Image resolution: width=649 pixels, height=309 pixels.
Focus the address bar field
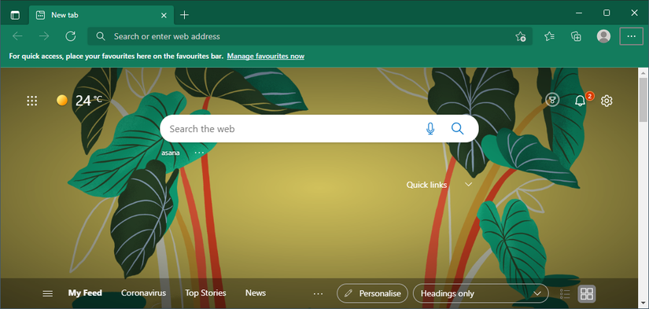pyautogui.click(x=310, y=36)
